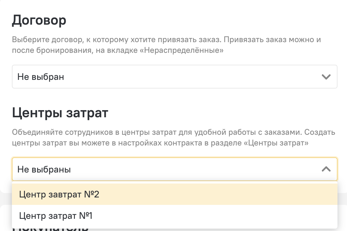
Task: Click the partially hidden "Покупатель" heading
Action: pyautogui.click(x=51, y=229)
